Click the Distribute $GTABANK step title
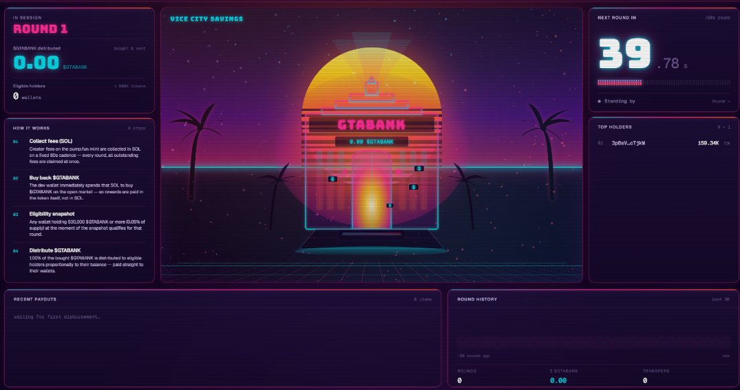The width and height of the screenshot is (740, 390). pos(55,250)
